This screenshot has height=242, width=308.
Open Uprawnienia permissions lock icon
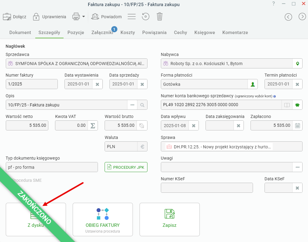click(x=36, y=17)
